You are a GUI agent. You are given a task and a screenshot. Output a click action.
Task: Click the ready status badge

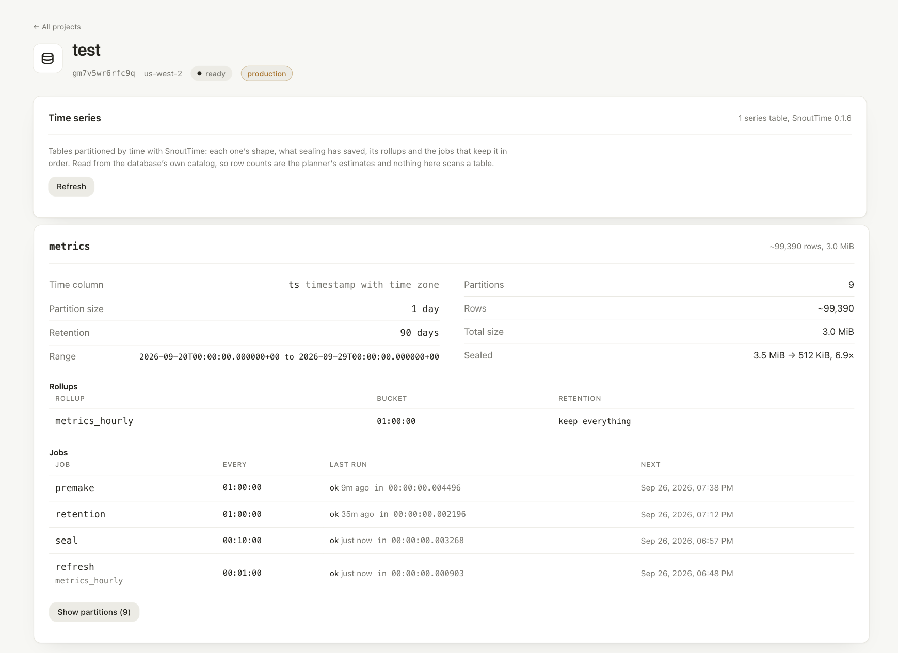click(212, 74)
